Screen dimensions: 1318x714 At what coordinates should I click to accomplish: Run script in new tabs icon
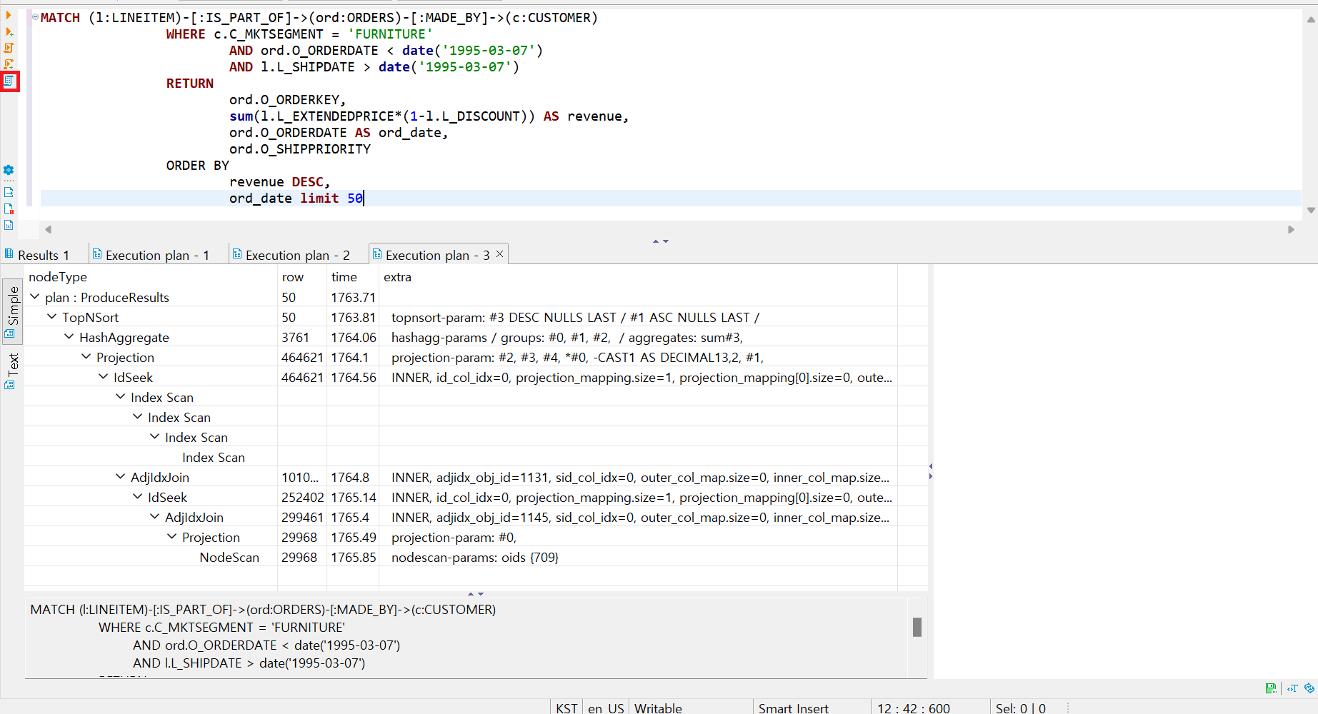click(x=9, y=64)
